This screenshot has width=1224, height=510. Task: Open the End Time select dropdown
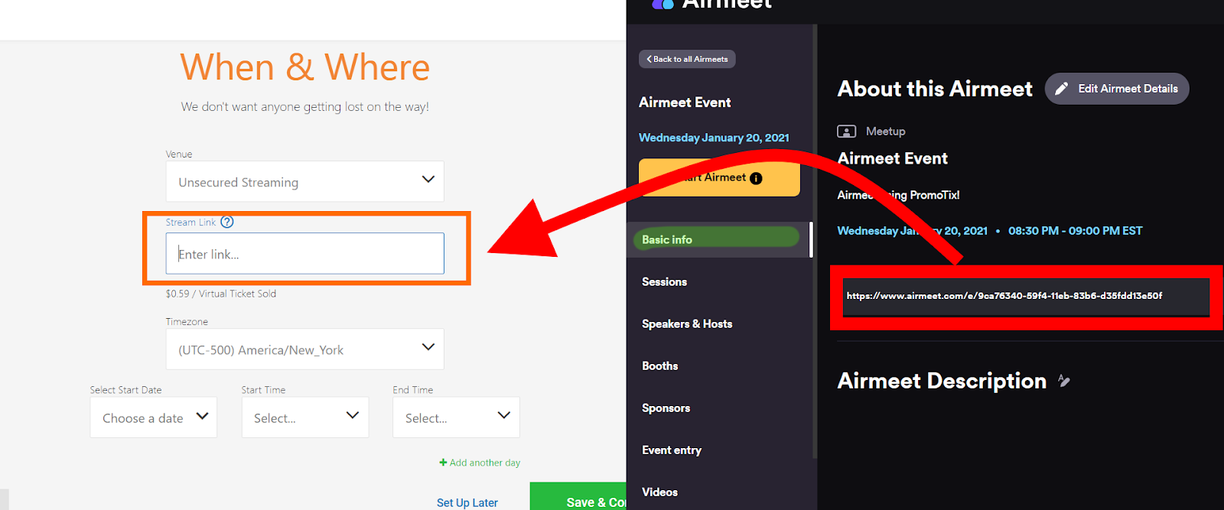(456, 417)
